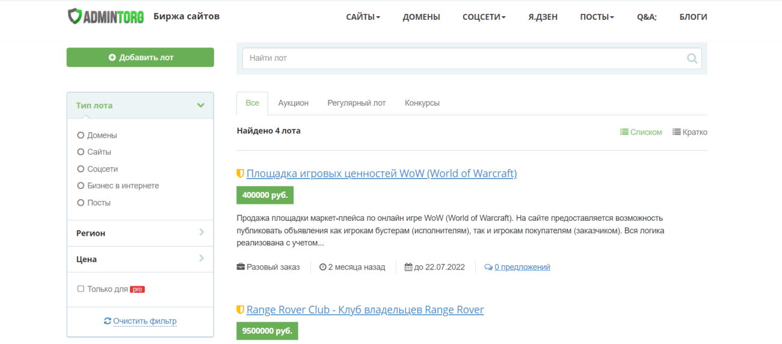782x344 pixels.
Task: Click the refresh icon beside Очистить фильтр
Action: tap(107, 321)
